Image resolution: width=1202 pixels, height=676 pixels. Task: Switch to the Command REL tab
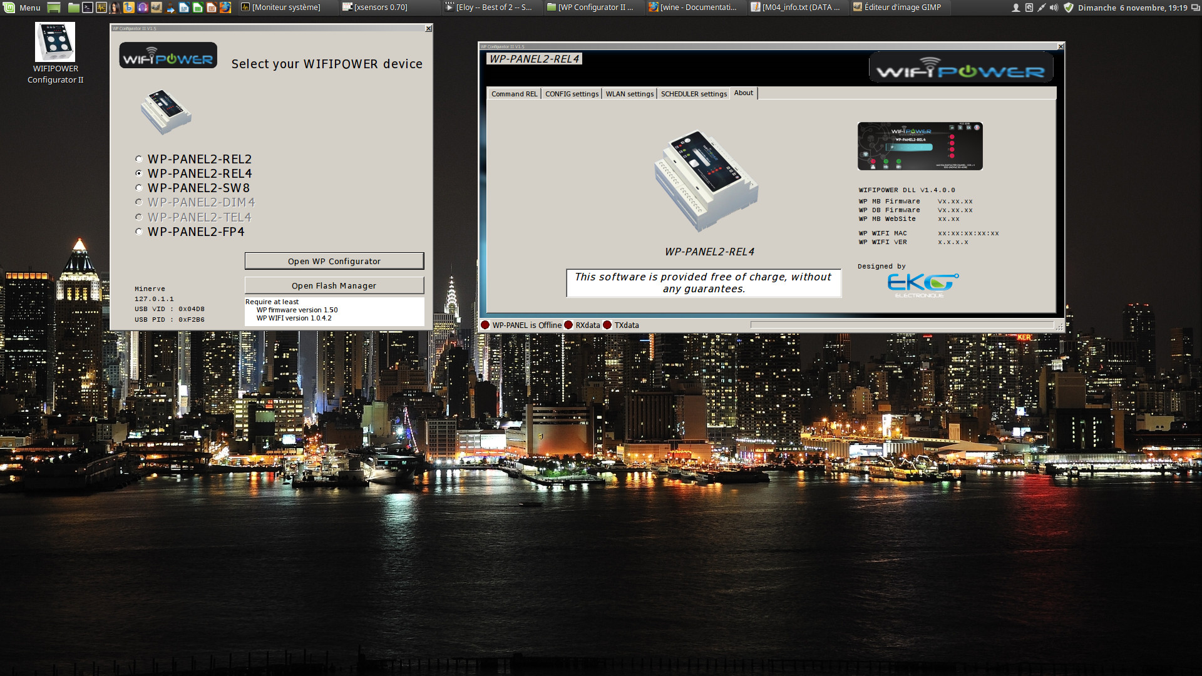514,93
